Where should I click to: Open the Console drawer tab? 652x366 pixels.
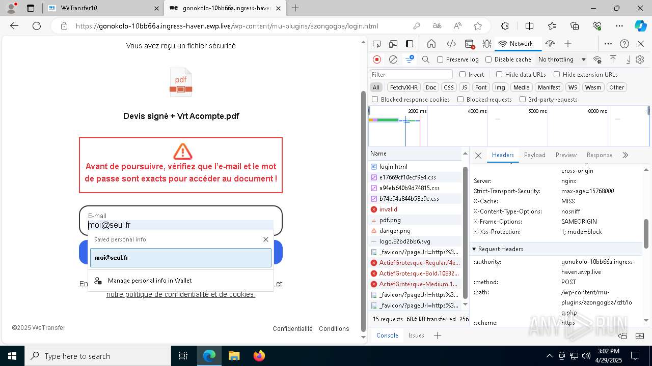click(x=387, y=335)
